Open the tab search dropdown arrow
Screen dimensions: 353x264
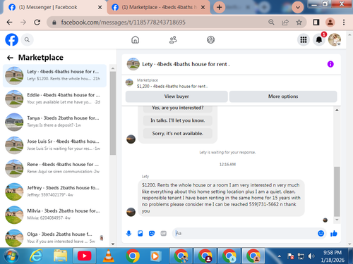pyautogui.click(x=297, y=7)
